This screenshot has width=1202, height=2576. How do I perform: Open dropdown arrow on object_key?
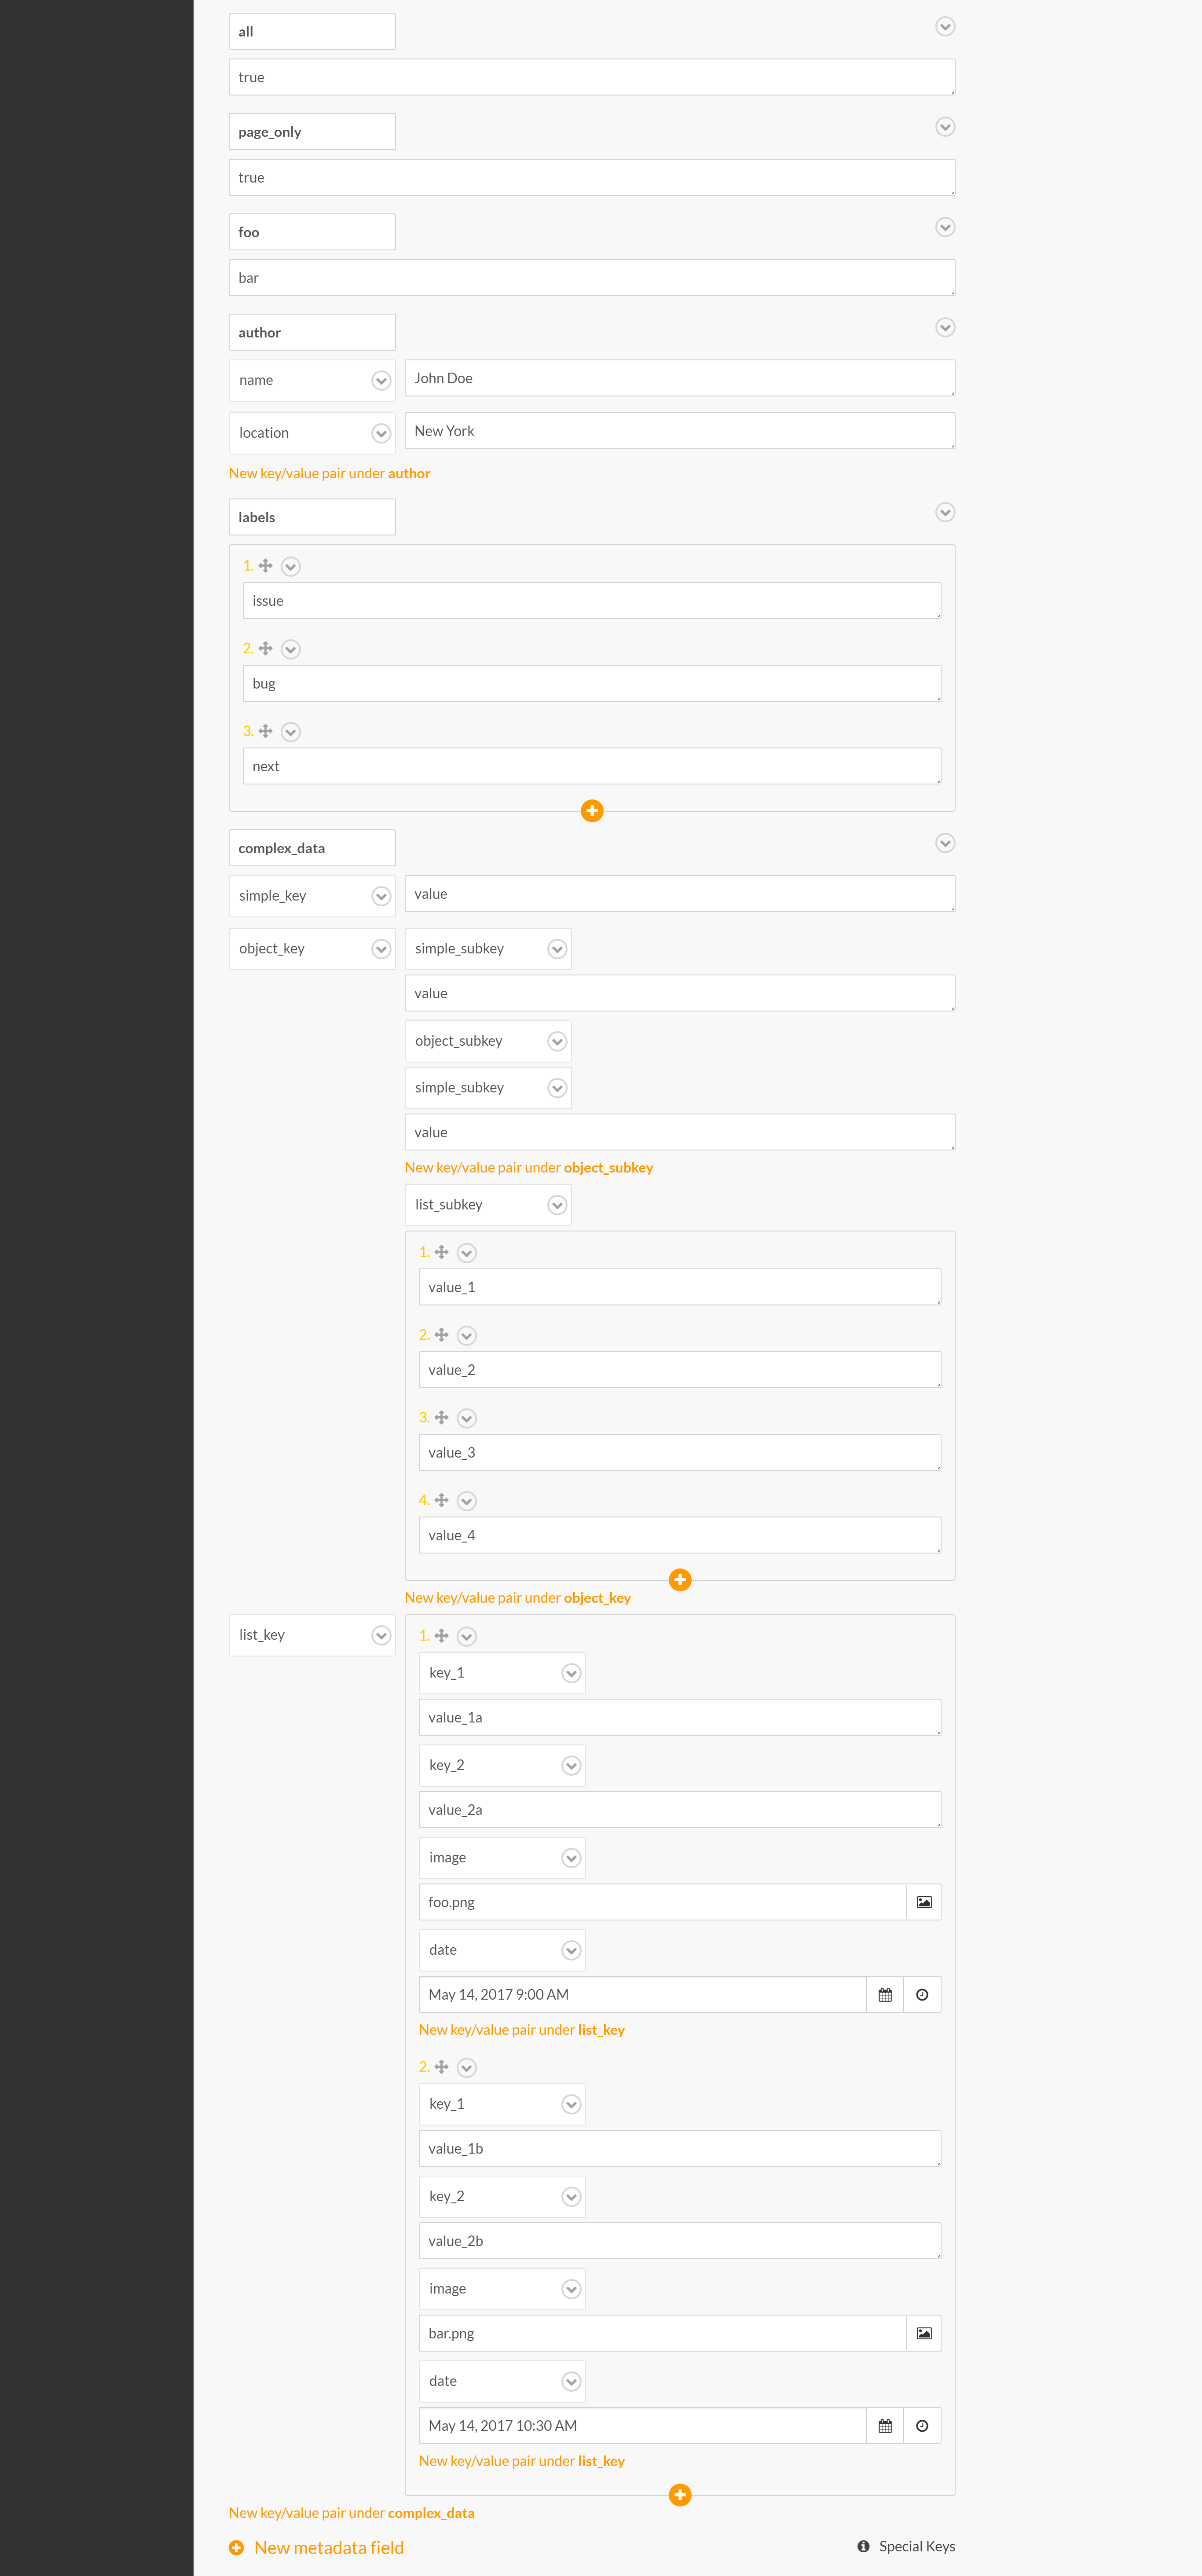tap(381, 949)
